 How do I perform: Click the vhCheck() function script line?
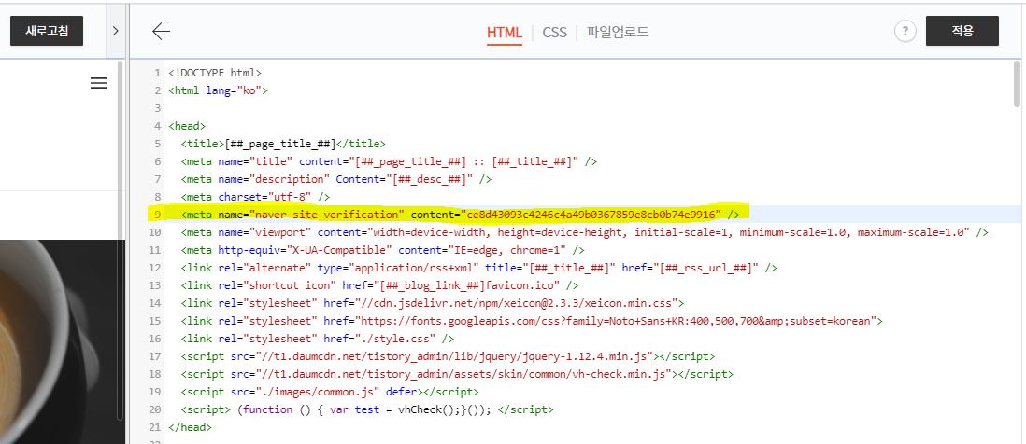click(x=367, y=409)
